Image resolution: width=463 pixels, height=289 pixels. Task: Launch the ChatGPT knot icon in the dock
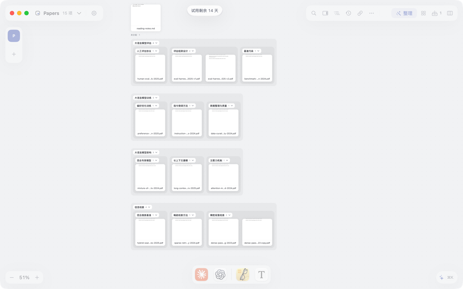(x=220, y=275)
